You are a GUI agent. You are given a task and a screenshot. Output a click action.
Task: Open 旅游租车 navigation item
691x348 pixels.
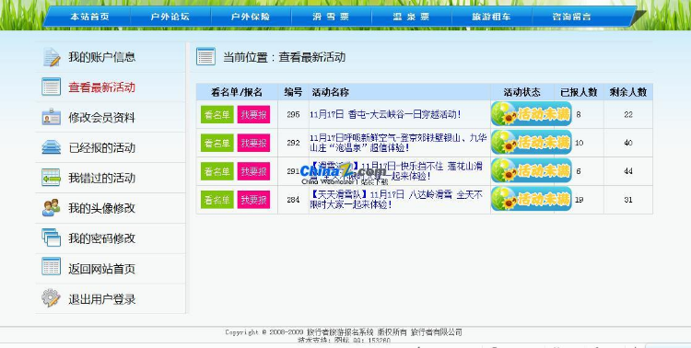click(491, 17)
